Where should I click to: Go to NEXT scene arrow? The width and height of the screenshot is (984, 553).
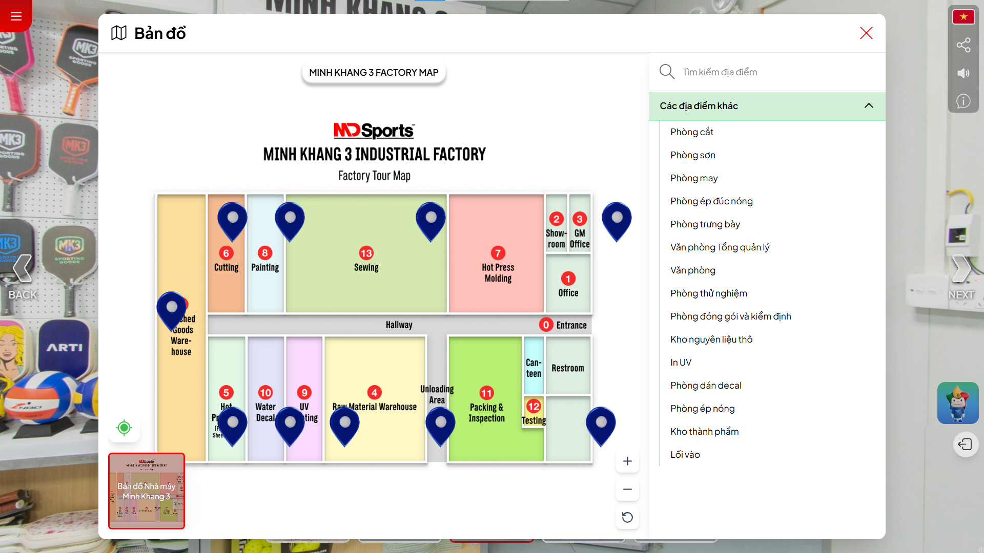[961, 276]
